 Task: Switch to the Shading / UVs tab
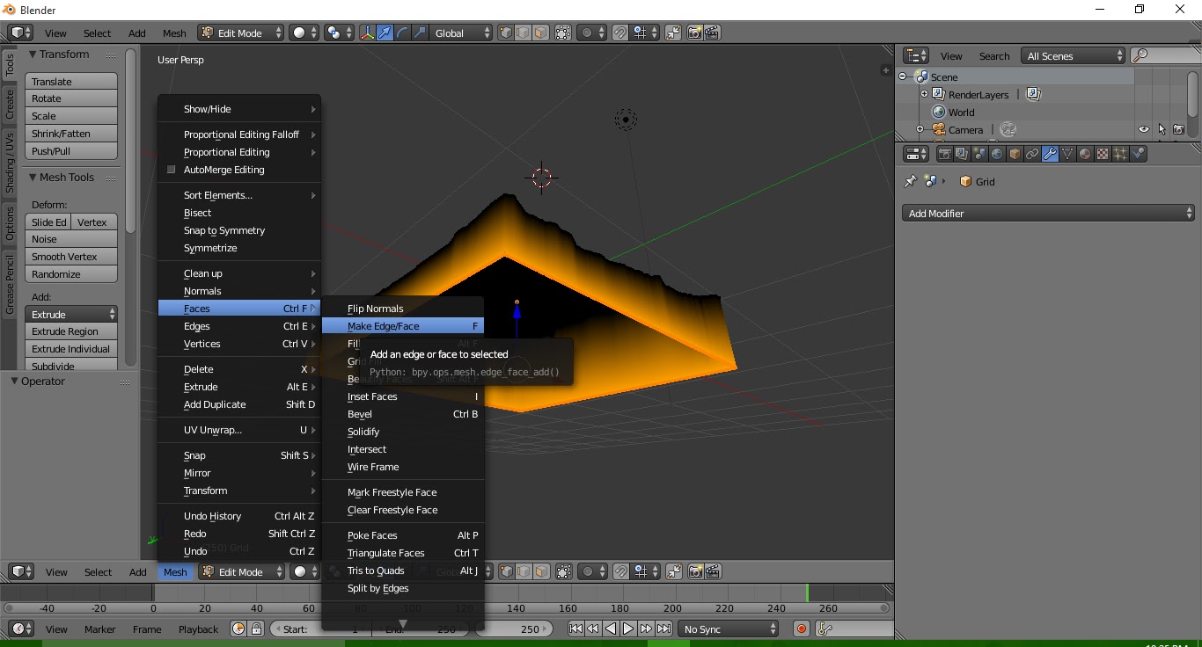pyautogui.click(x=10, y=164)
